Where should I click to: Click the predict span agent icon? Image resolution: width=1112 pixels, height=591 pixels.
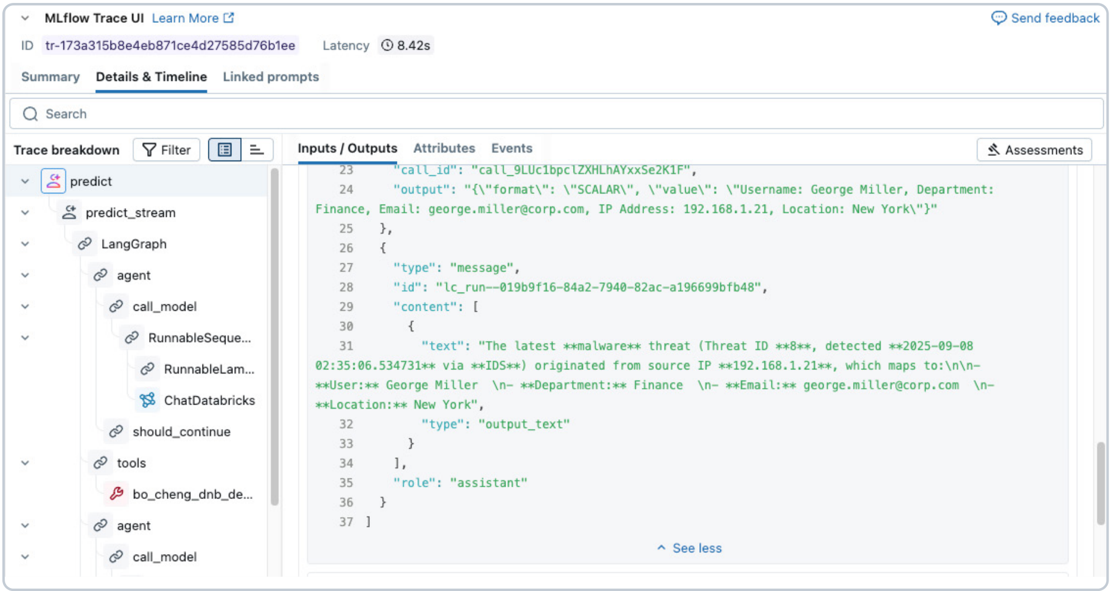tap(53, 181)
